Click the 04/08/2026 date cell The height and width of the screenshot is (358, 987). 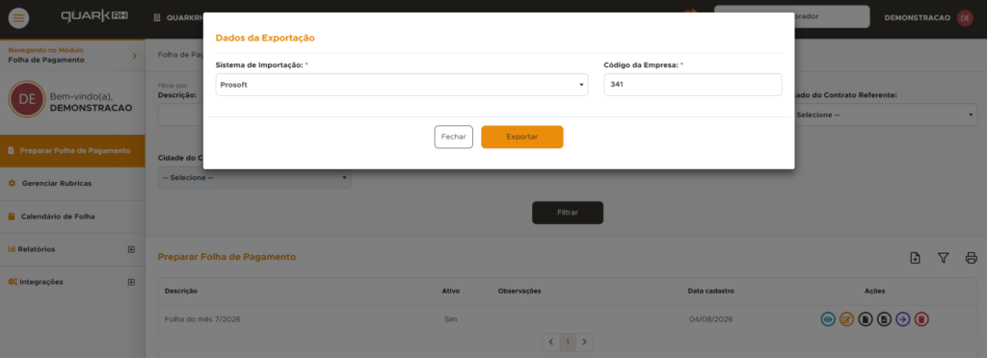(x=711, y=320)
